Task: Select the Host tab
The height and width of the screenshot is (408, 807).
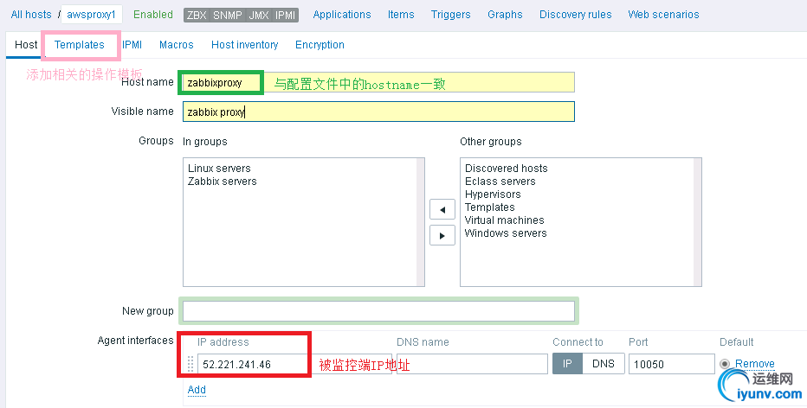Action: pyautogui.click(x=26, y=45)
